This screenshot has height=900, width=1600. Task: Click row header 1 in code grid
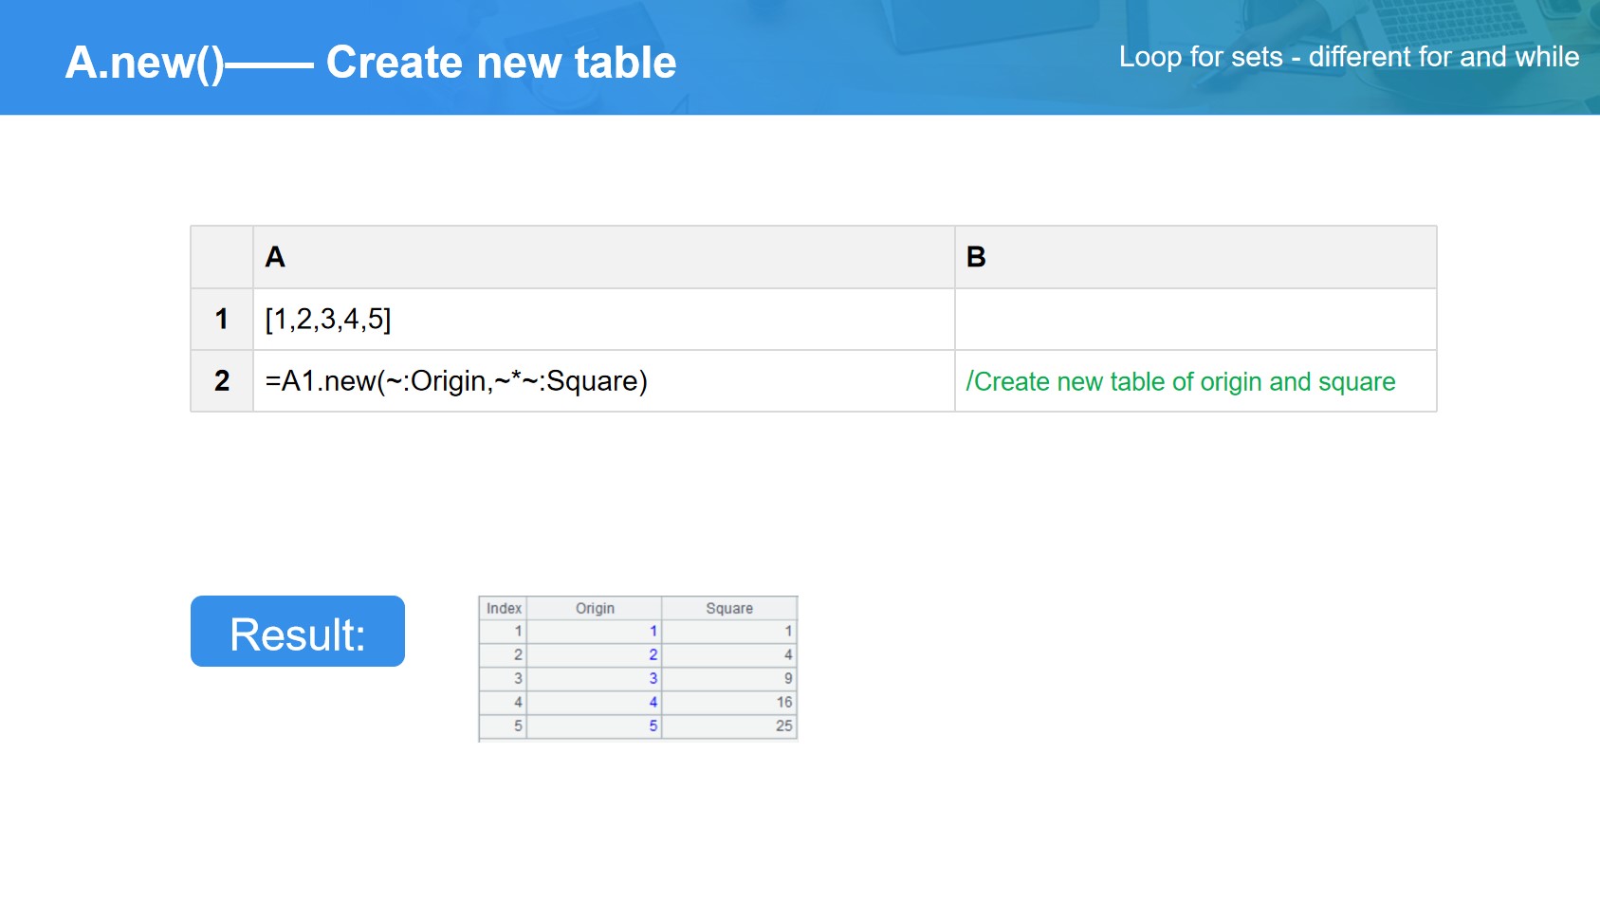pyautogui.click(x=222, y=320)
